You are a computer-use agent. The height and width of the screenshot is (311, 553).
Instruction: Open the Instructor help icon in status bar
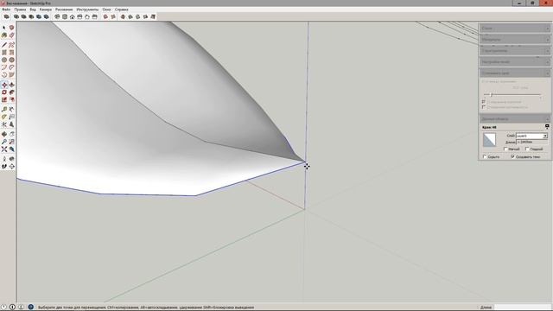click(31, 308)
